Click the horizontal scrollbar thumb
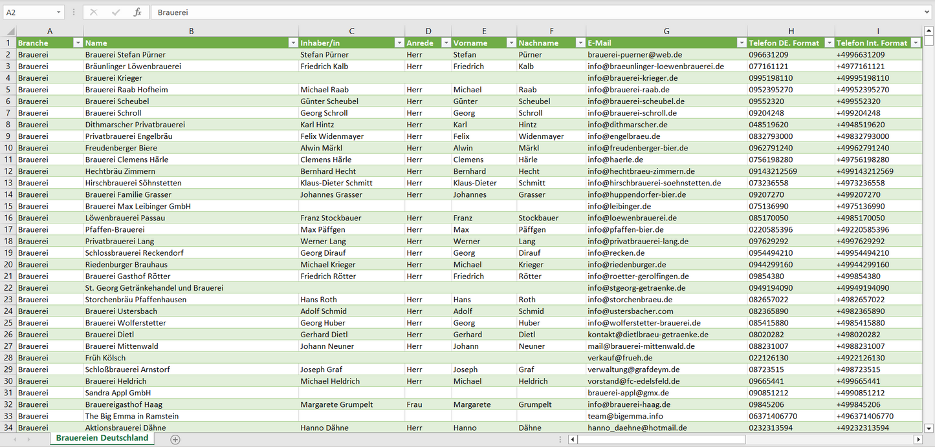Image resolution: width=935 pixels, height=447 pixels. [661, 439]
